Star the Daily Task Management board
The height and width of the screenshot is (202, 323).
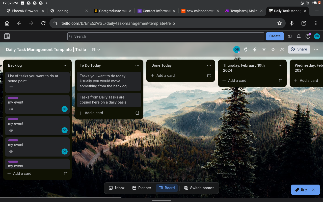pos(273,49)
